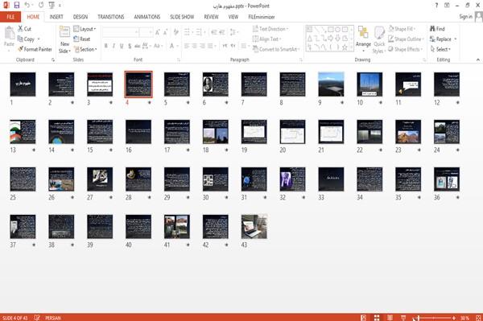Open the Shape Outline dropdown
The height and width of the screenshot is (321, 483).
pyautogui.click(x=406, y=39)
